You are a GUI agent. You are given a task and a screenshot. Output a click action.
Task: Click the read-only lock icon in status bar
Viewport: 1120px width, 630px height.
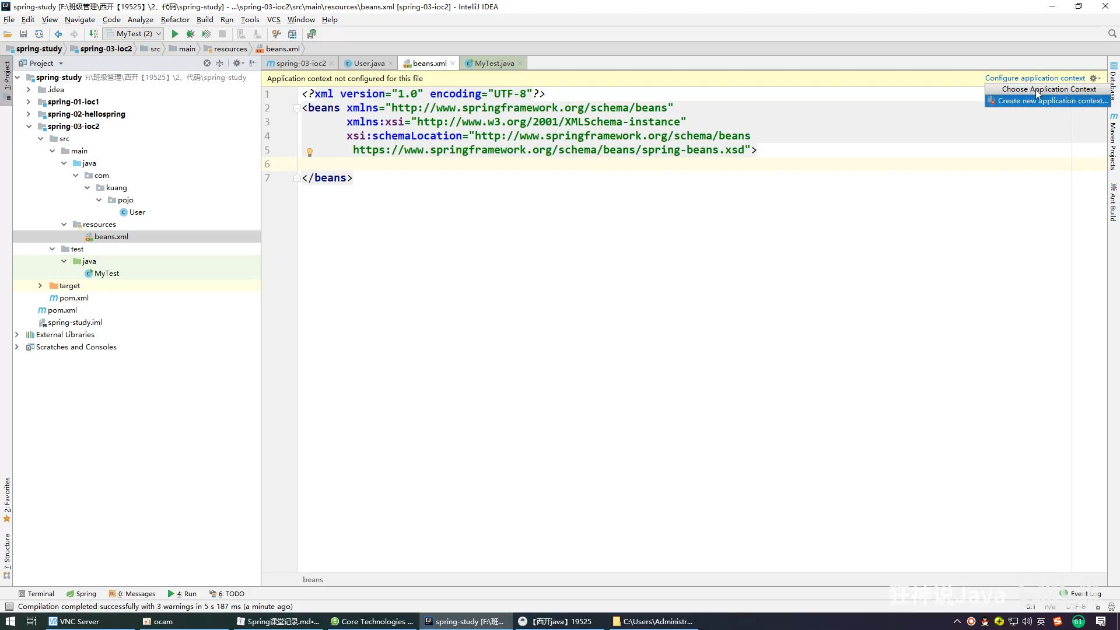point(1098,607)
